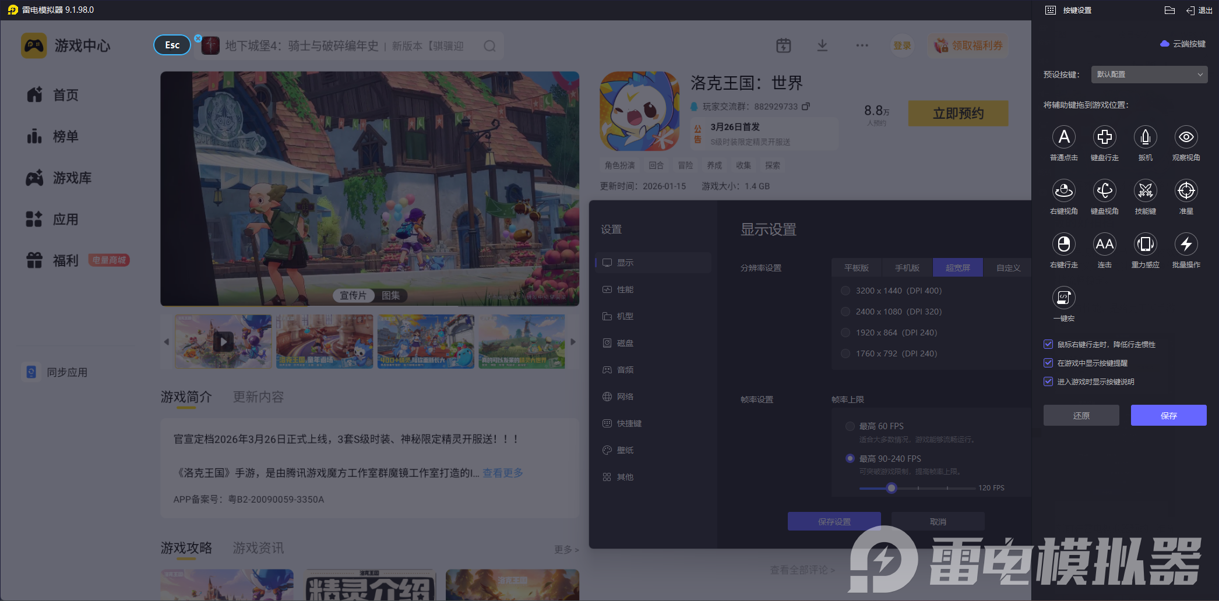Toggle 进入游戏时显示按键说明 checkbox
Viewport: 1219px width, 601px height.
(x=1048, y=381)
